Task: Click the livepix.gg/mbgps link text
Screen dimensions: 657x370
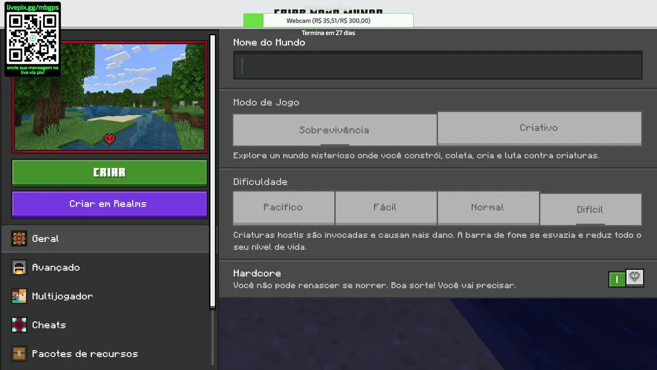Action: pos(33,8)
